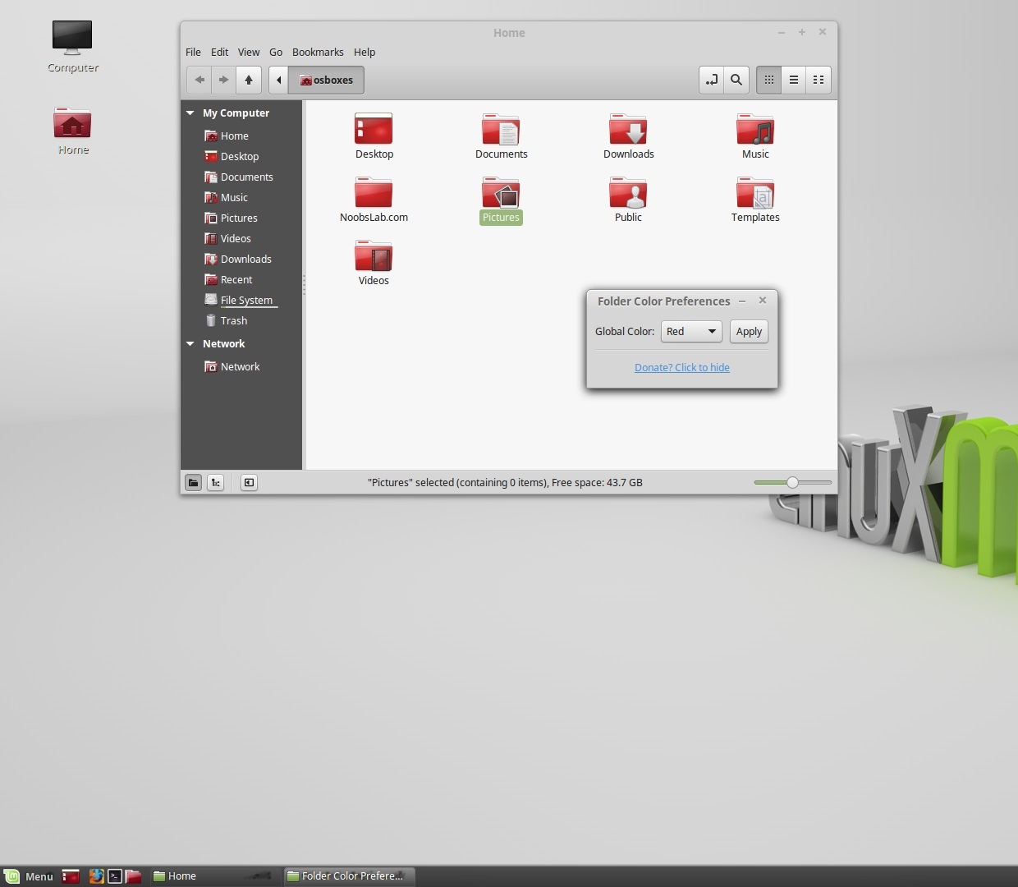Open the Bookmarks menu
Viewport: 1018px width, 887px height.
tap(318, 52)
